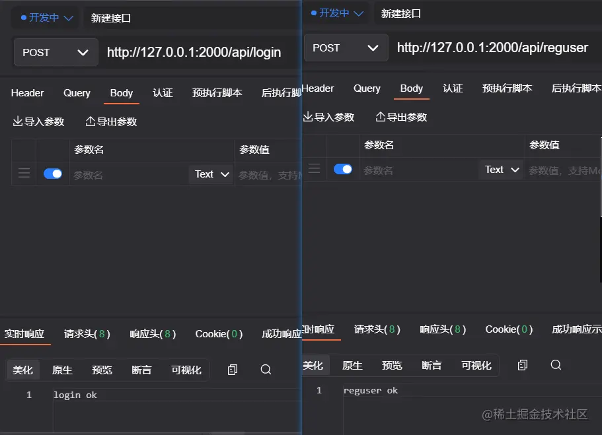This screenshot has width=602, height=435.
Task: Click 导出参数 in the reguser panel
Action: pos(401,117)
